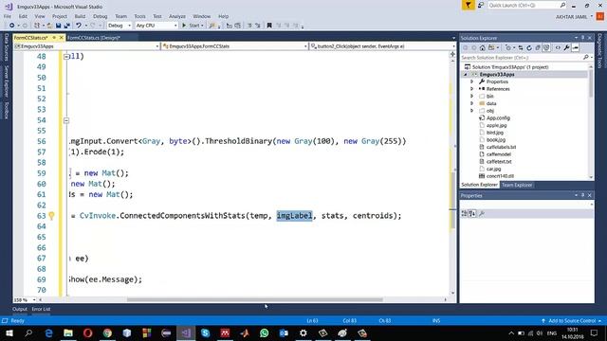This screenshot has height=341, width=607.
Task: Click the editor horizontal scrollbar thumb
Action: click(255, 299)
